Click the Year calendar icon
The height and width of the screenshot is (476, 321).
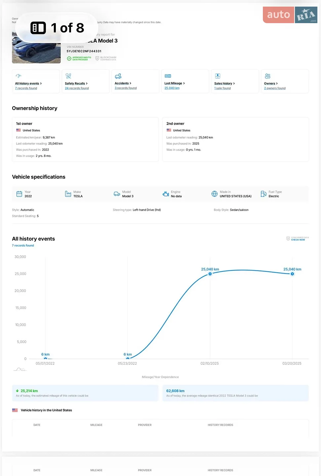(x=19, y=194)
